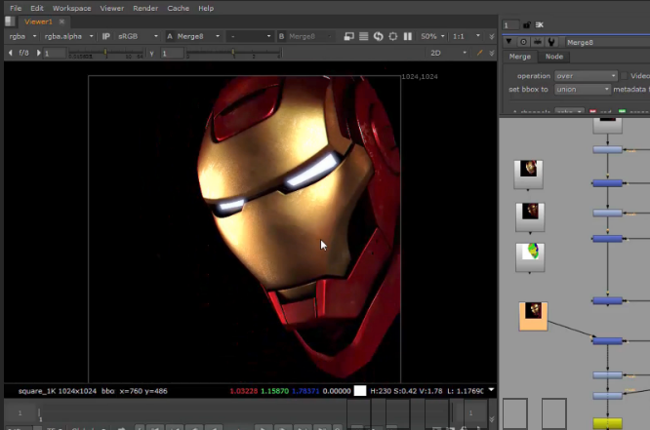Screen dimensions: 650x430
Task: Open the 2D view mode dropdown
Action: point(448,53)
